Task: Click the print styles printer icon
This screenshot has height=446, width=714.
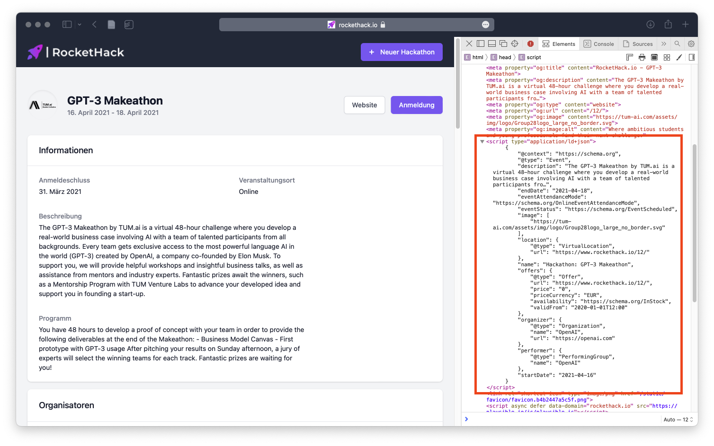Action: pos(642,57)
